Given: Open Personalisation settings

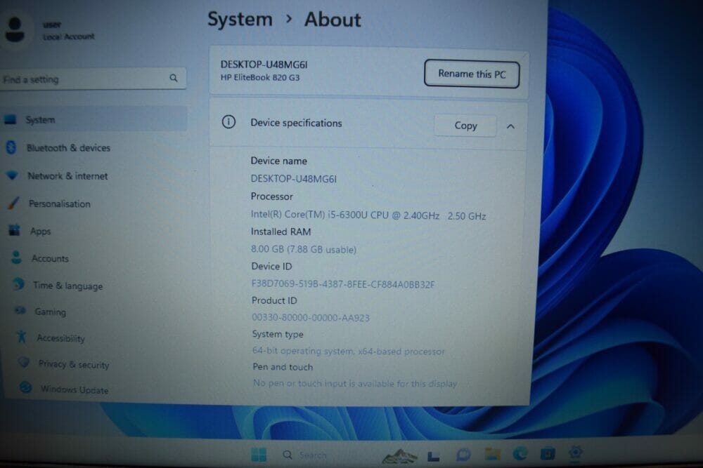Looking at the screenshot, I should point(59,203).
